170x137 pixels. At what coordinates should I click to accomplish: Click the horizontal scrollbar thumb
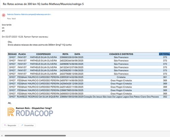[x=35, y=136]
